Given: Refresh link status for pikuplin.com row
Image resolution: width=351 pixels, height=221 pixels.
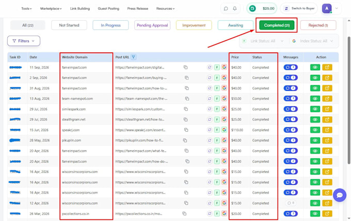Looking at the screenshot, I should (x=210, y=140).
